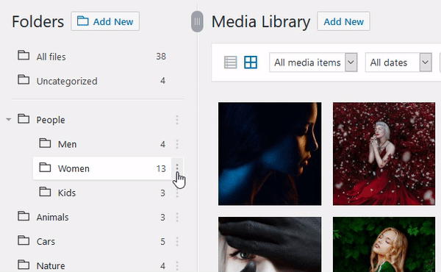This screenshot has width=441, height=272.
Task: Open three-dot menu for Nature folder
Action: click(x=177, y=266)
